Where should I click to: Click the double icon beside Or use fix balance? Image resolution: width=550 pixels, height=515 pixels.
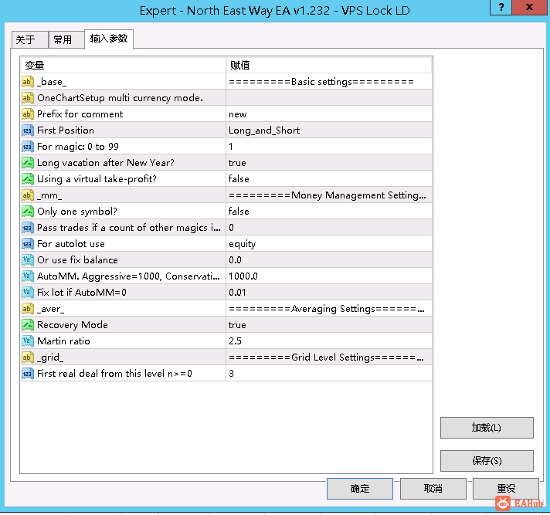[27, 259]
